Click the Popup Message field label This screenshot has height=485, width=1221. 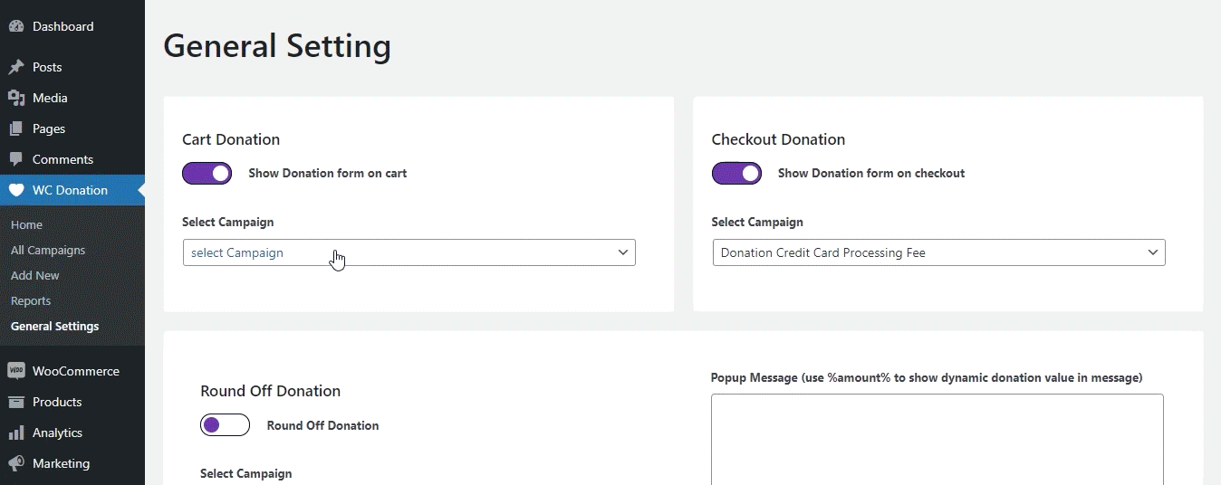pos(927,377)
